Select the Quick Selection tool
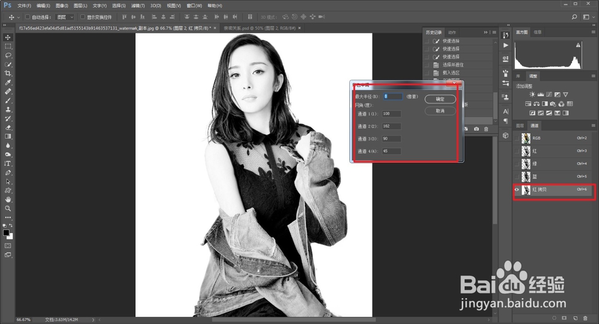The width and height of the screenshot is (599, 324). (8, 65)
